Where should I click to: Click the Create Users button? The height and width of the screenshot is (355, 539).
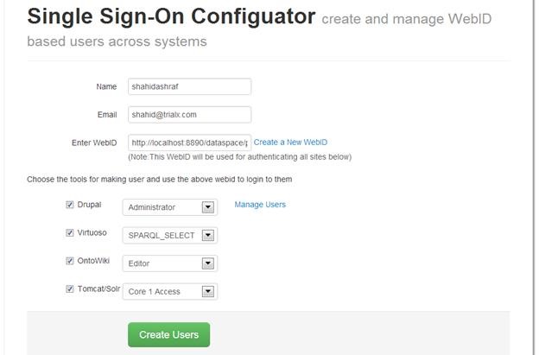point(168,335)
